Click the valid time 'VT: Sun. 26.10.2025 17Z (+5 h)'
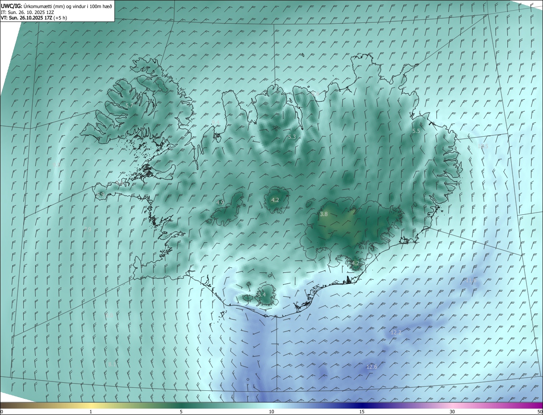Image resolution: width=543 pixels, height=415 pixels. (34, 18)
